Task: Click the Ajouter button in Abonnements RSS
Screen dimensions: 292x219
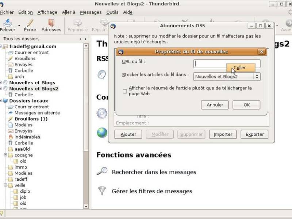Action: pos(128,134)
